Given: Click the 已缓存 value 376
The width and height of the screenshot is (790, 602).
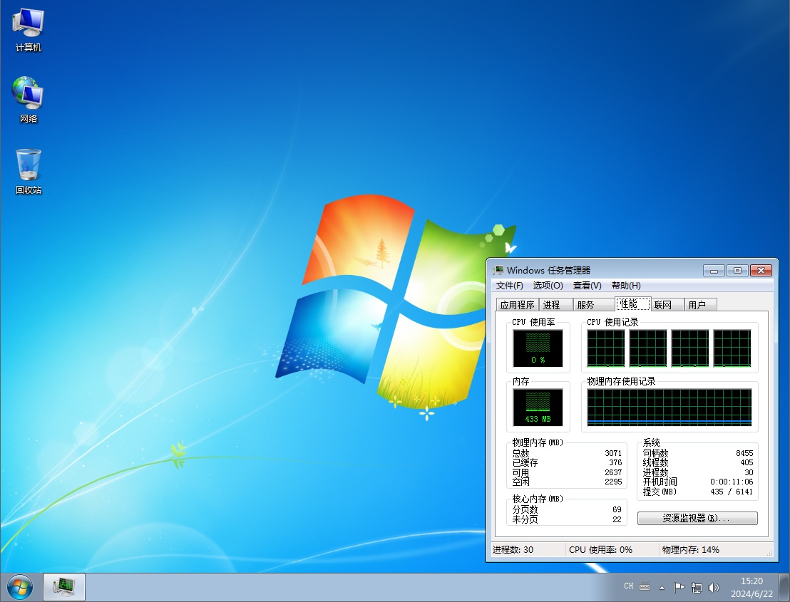Looking at the screenshot, I should (615, 462).
